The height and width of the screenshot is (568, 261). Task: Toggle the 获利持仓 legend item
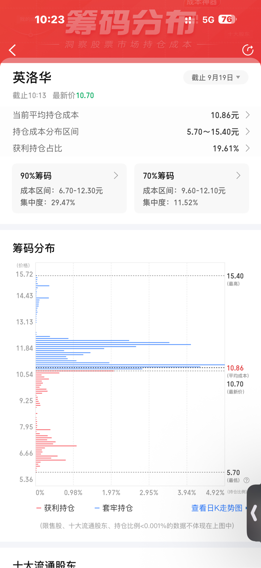point(55,508)
